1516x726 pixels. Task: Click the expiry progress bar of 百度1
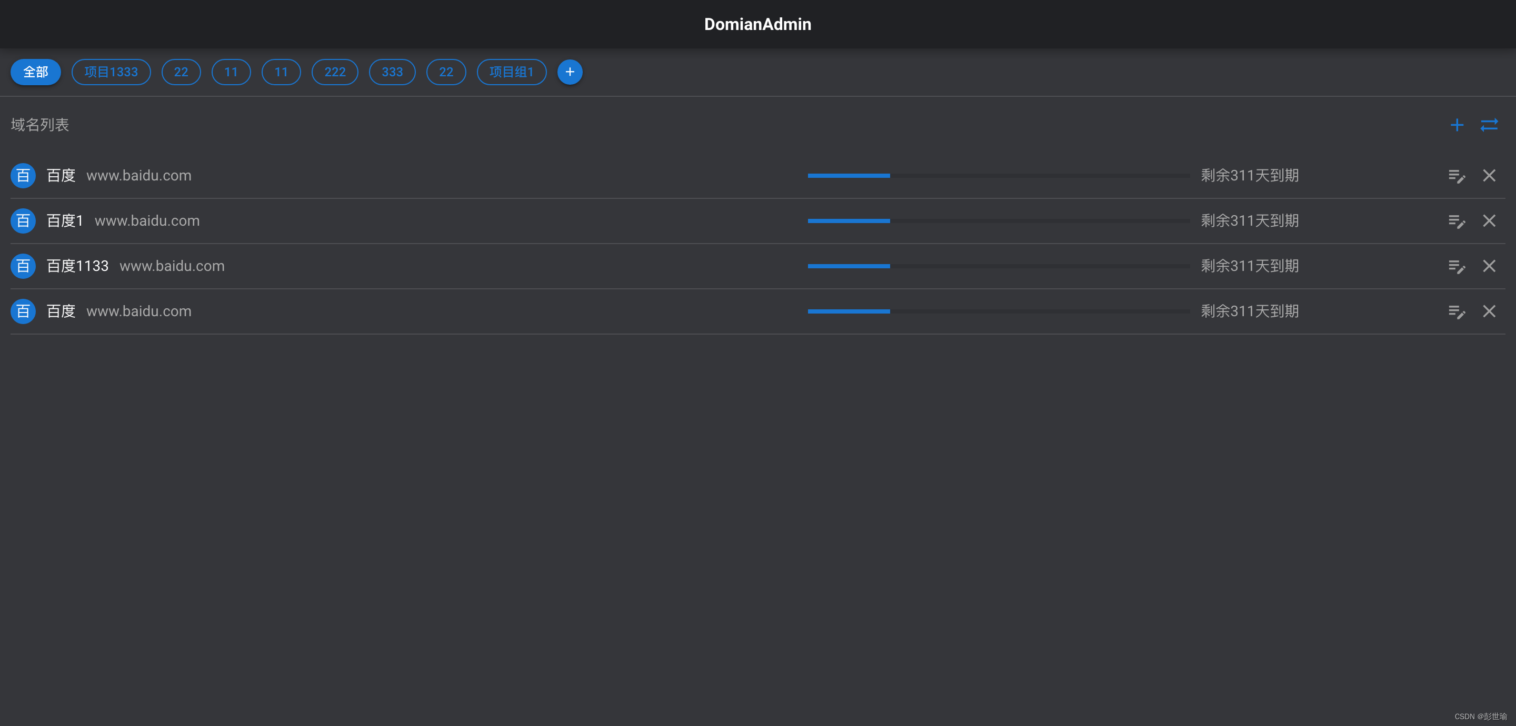click(998, 220)
